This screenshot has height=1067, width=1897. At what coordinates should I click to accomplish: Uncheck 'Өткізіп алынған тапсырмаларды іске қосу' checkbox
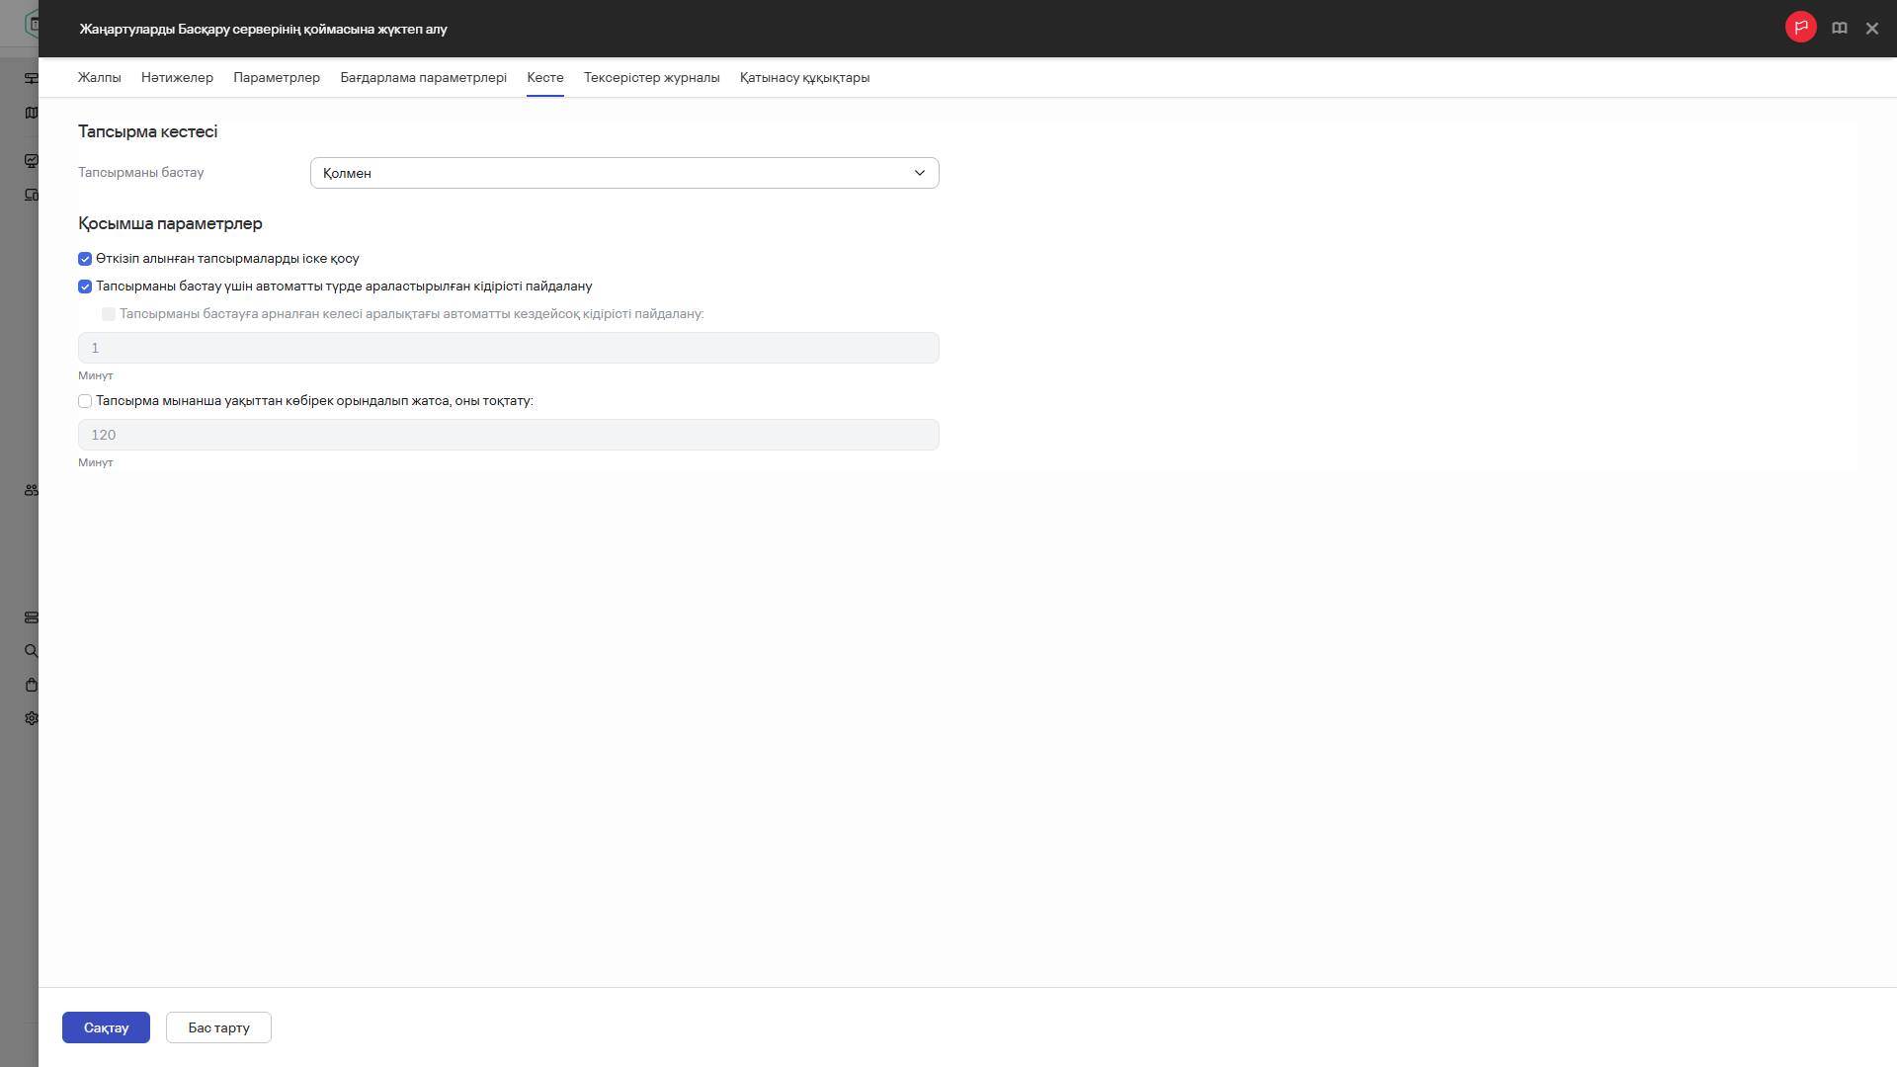pos(85,259)
